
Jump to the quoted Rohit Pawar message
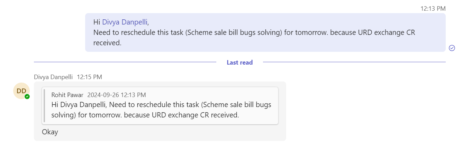pos(160,105)
